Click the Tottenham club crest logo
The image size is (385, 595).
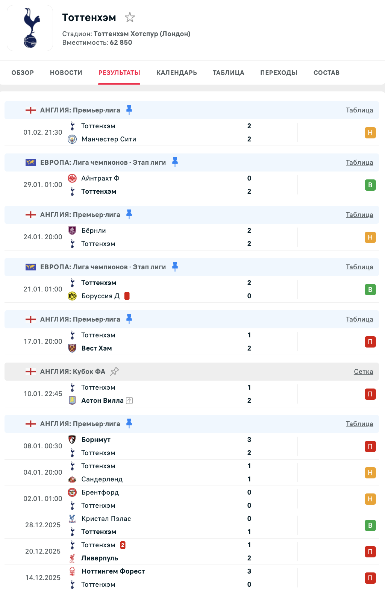pyautogui.click(x=30, y=28)
